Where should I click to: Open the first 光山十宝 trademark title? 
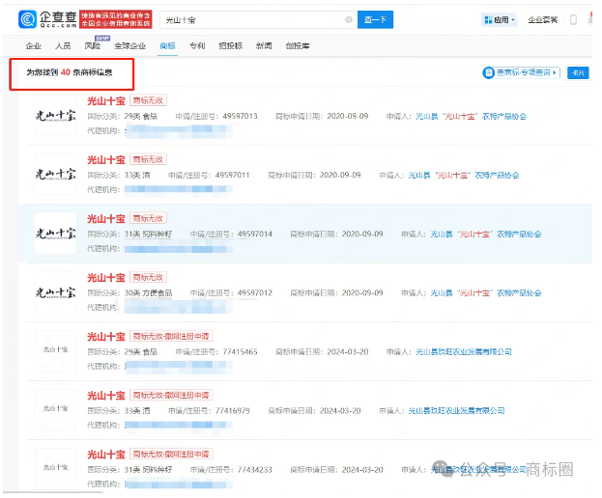tap(106, 99)
